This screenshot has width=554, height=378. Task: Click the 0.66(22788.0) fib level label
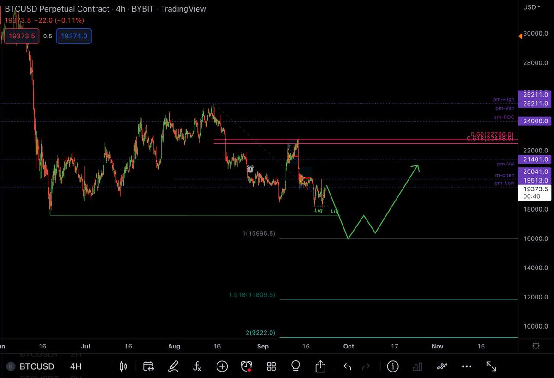pos(492,134)
